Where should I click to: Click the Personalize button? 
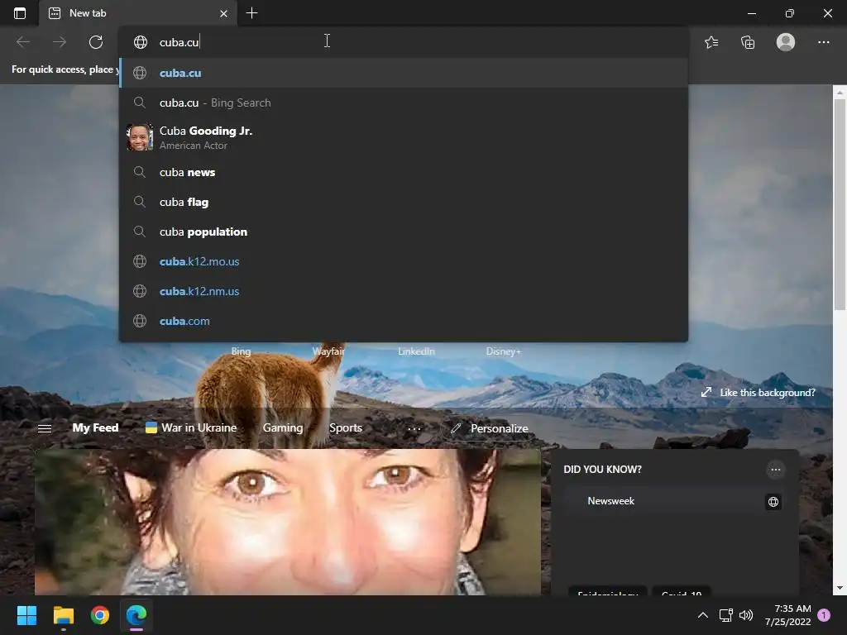point(489,428)
